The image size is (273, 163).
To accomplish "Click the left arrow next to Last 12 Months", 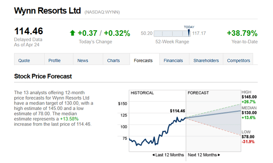I will (x=153, y=155).
